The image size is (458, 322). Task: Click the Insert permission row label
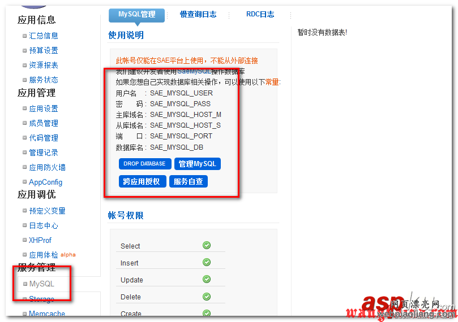point(130,263)
